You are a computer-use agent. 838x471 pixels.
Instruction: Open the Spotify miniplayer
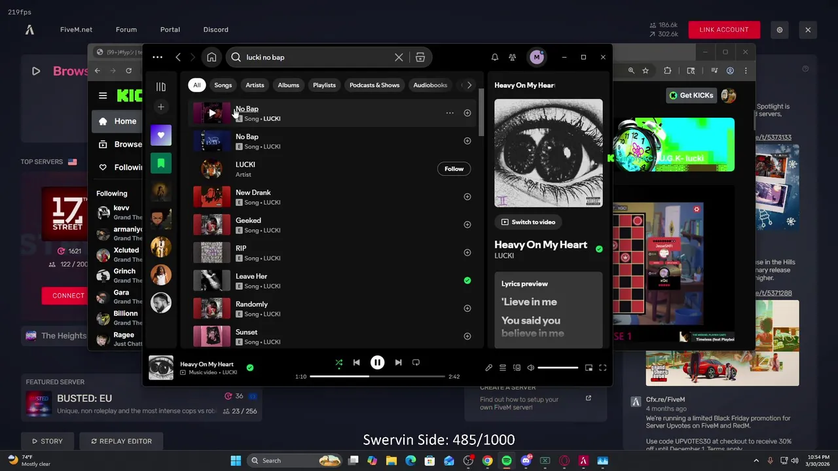tap(589, 368)
